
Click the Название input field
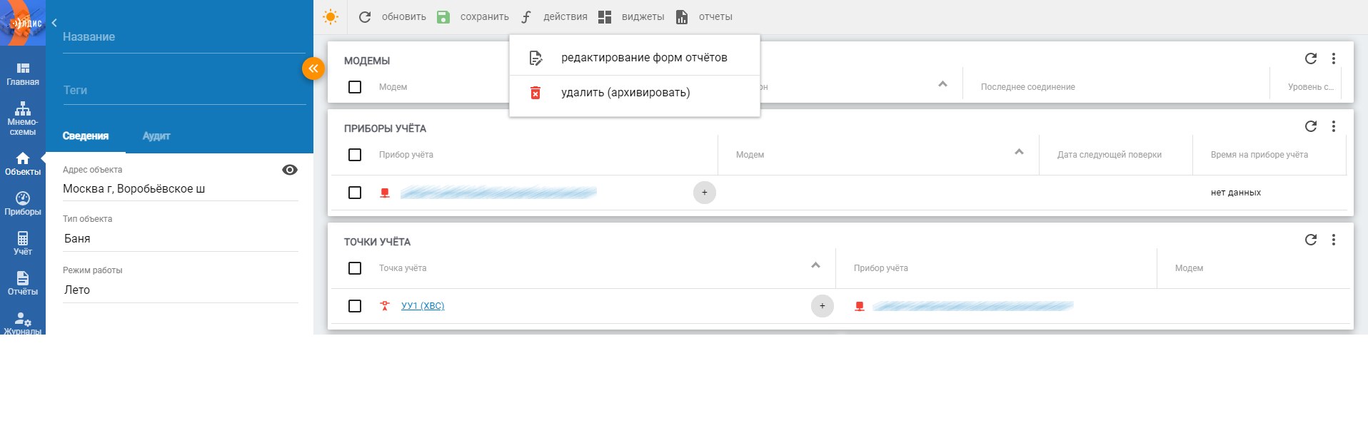(x=184, y=37)
